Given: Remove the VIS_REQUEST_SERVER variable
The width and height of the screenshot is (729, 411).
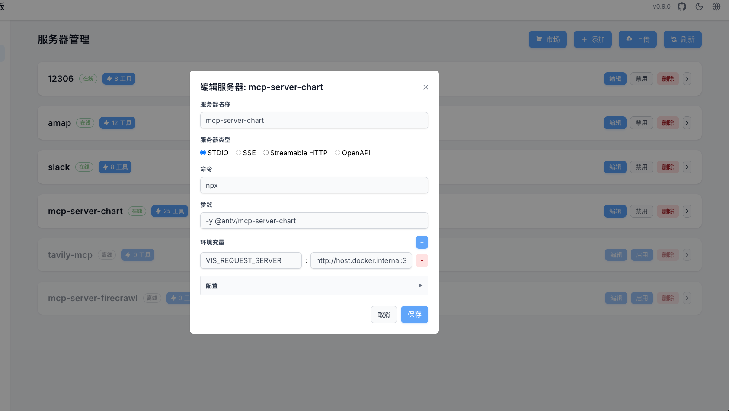Looking at the screenshot, I should tap(422, 260).
